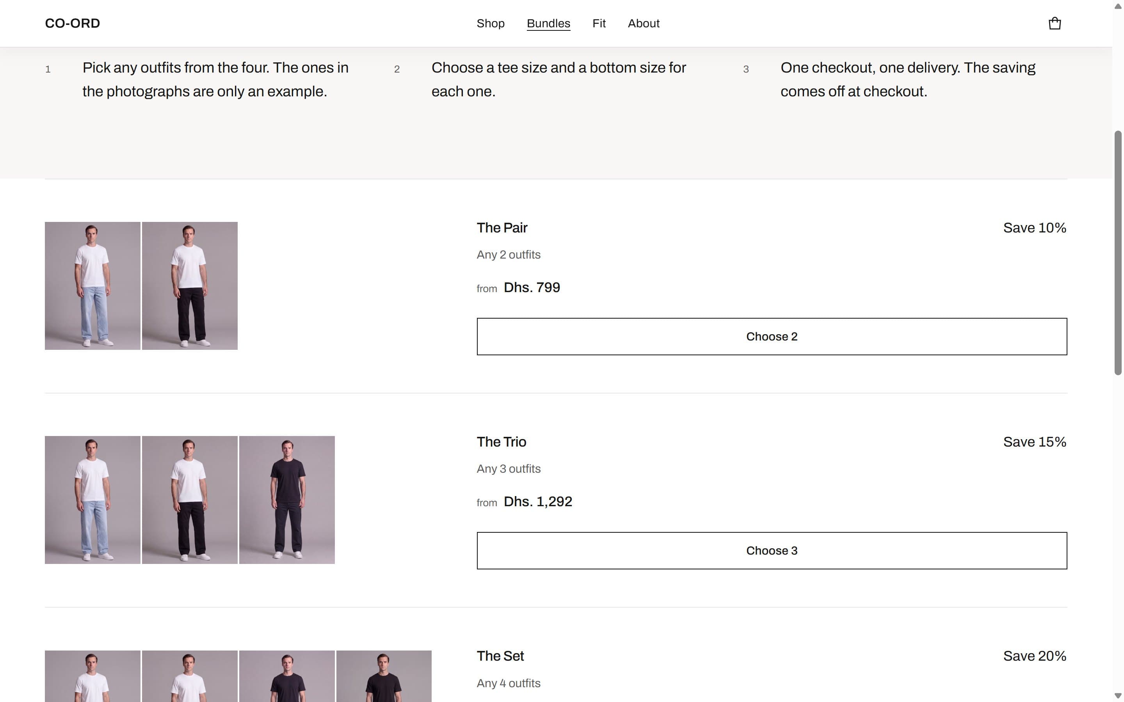The height and width of the screenshot is (702, 1124).
Task: Open the Shop menu item
Action: click(491, 23)
